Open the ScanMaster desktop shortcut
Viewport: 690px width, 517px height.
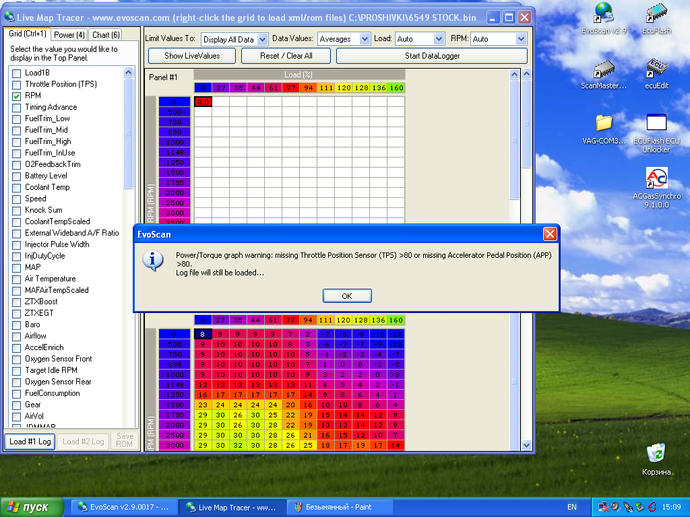[604, 69]
